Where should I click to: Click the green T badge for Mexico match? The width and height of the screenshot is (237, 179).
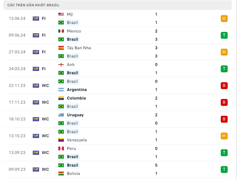224,35
